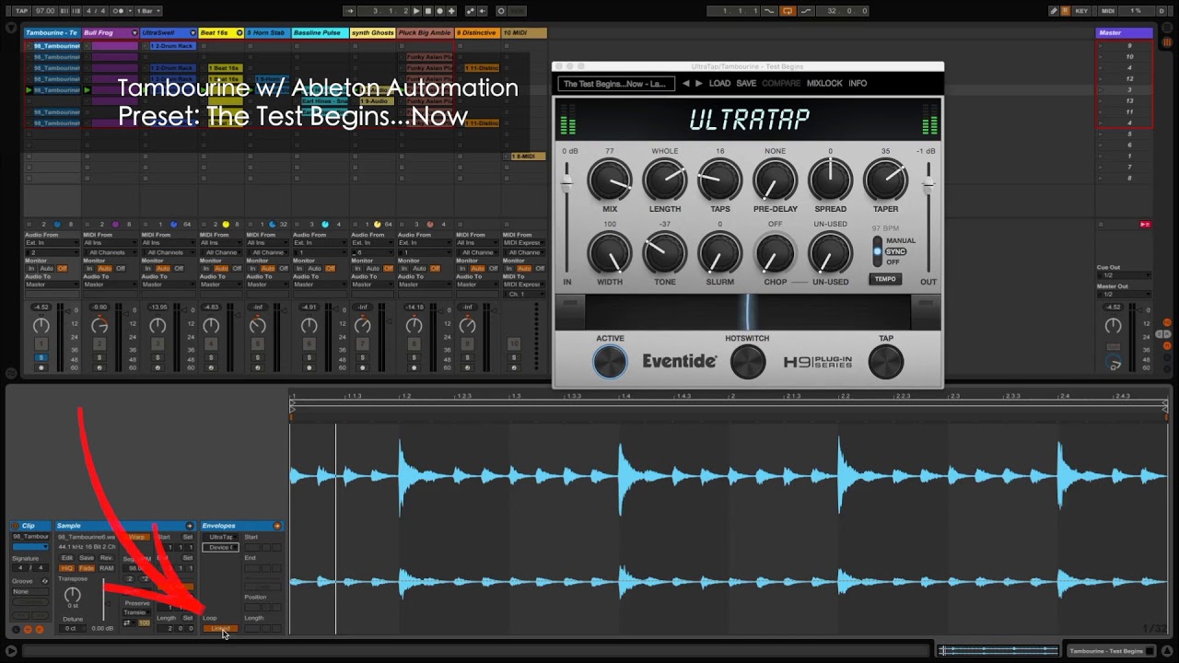The height and width of the screenshot is (663, 1179).
Task: Click MIXLOCK in UltraTap
Action: click(x=824, y=83)
